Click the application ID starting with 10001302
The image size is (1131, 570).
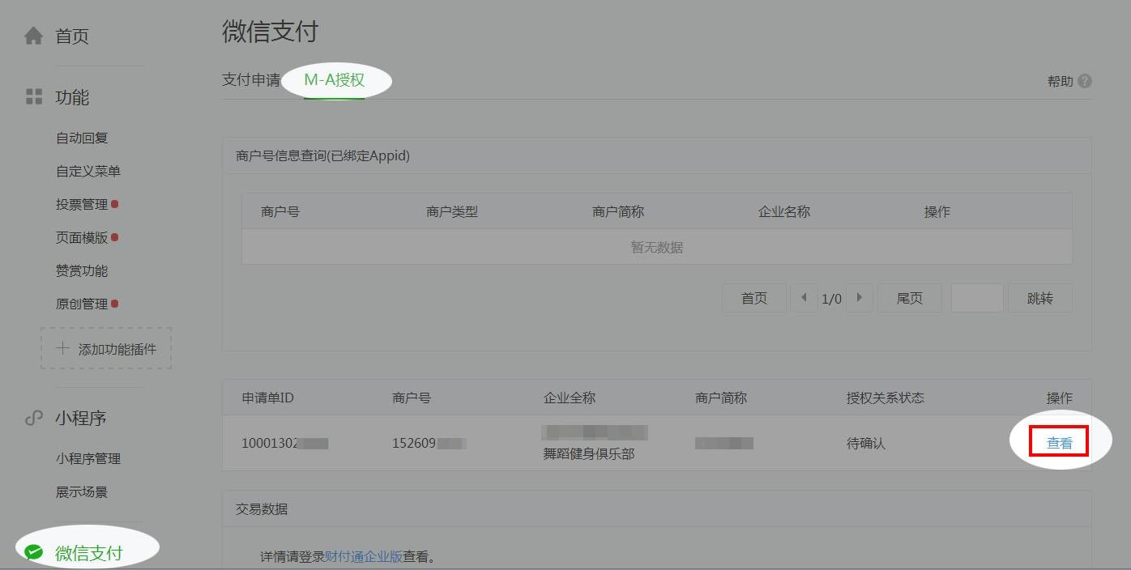click(285, 443)
